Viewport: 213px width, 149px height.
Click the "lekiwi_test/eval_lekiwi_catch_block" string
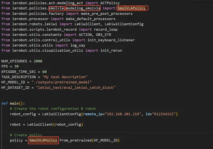tap(76, 88)
